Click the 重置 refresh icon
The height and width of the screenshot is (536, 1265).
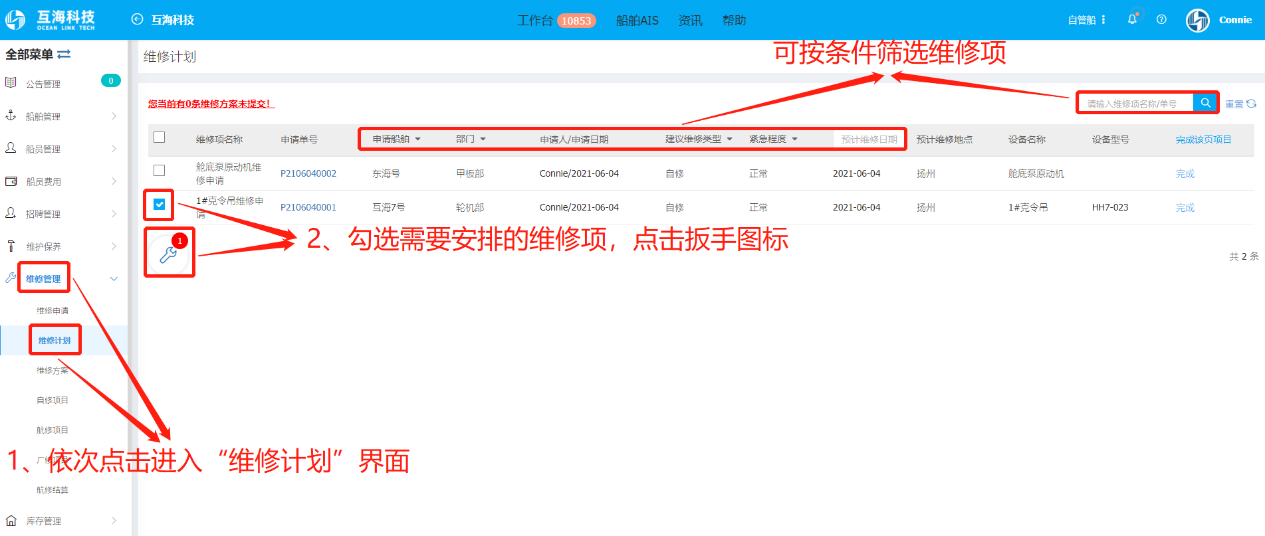click(1251, 104)
